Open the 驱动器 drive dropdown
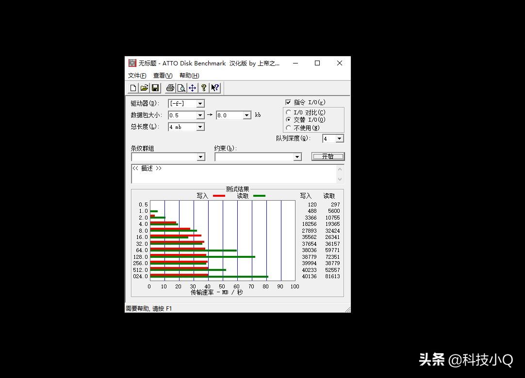This screenshot has width=525, height=378. tap(200, 104)
